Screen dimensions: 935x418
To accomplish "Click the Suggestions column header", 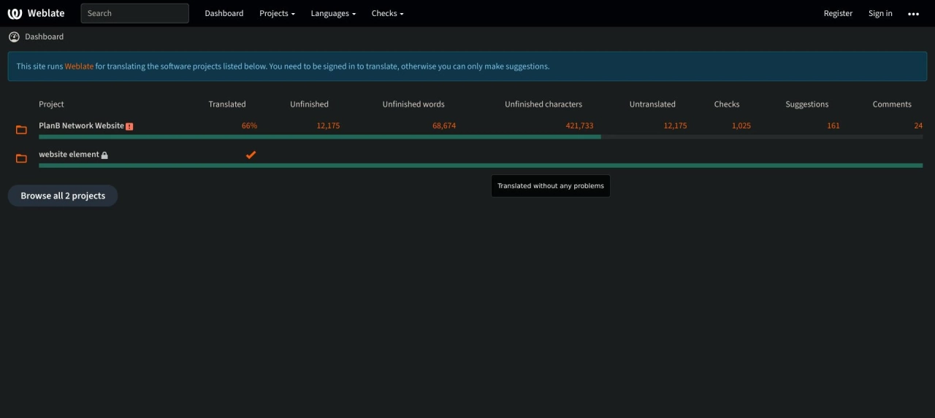I will [x=807, y=104].
